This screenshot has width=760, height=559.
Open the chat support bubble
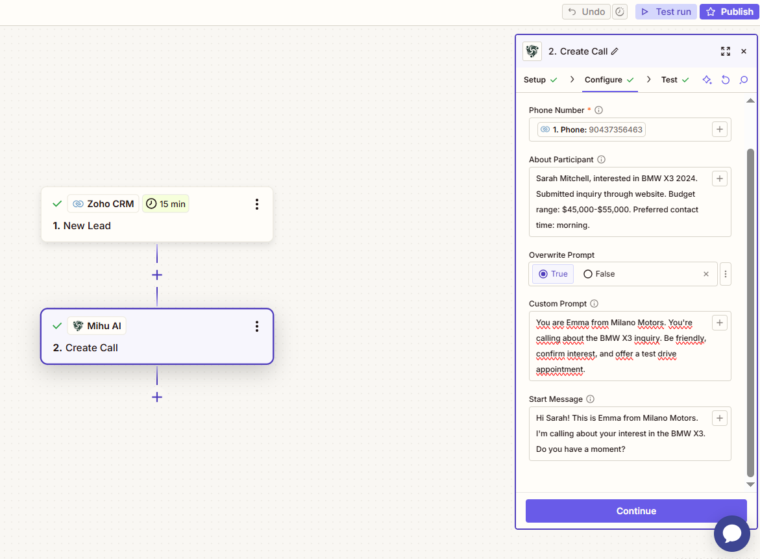[732, 533]
